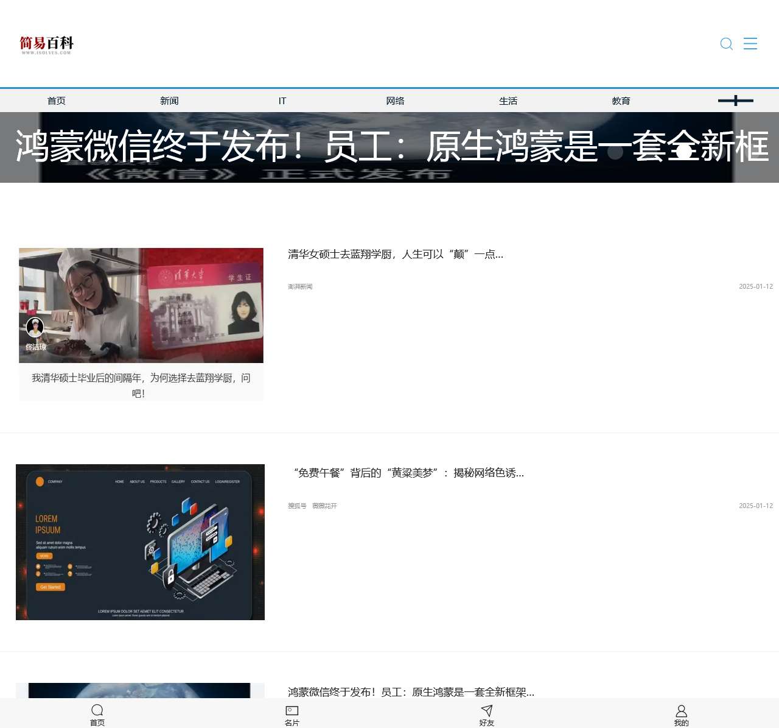Open the IT navigation item
779x728 pixels.
(x=282, y=101)
